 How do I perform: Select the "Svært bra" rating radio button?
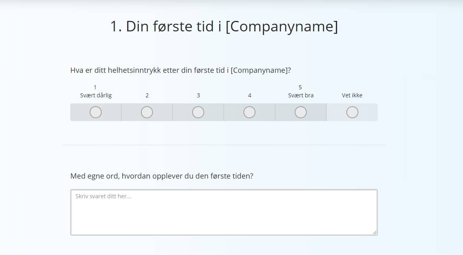click(300, 112)
